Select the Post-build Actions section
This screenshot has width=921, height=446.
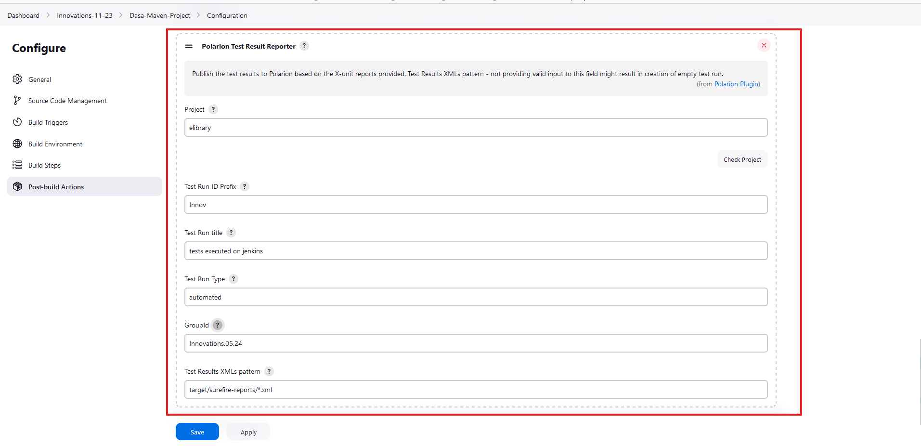tap(56, 186)
